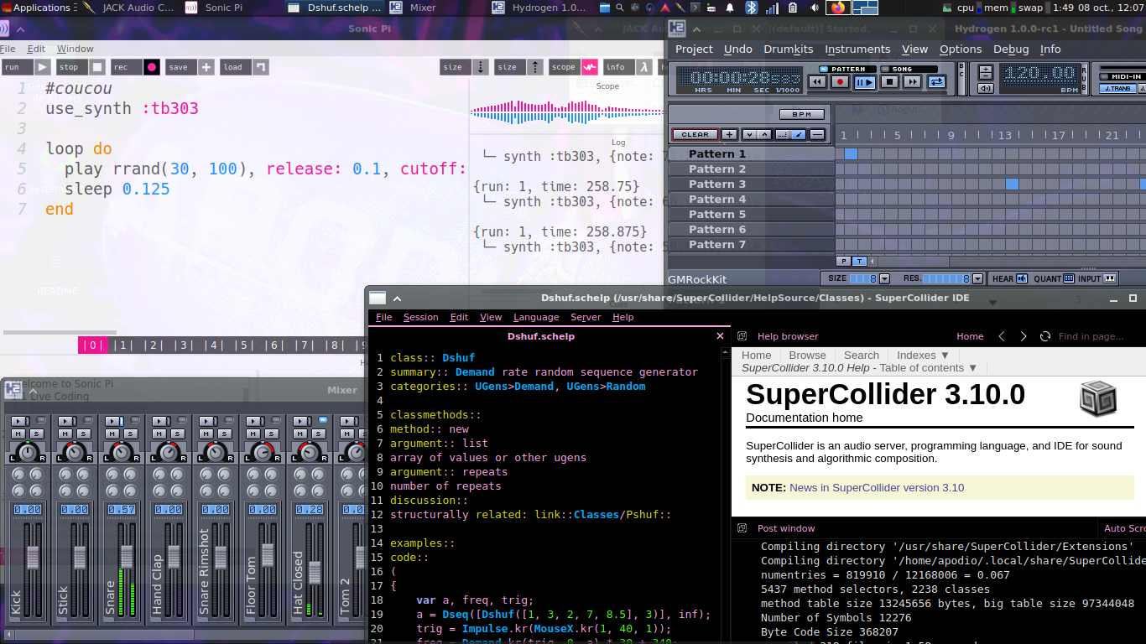Screen dimensions: 1146x644
Task: Expand the Indexes menu in help browser
Action: coord(923,356)
